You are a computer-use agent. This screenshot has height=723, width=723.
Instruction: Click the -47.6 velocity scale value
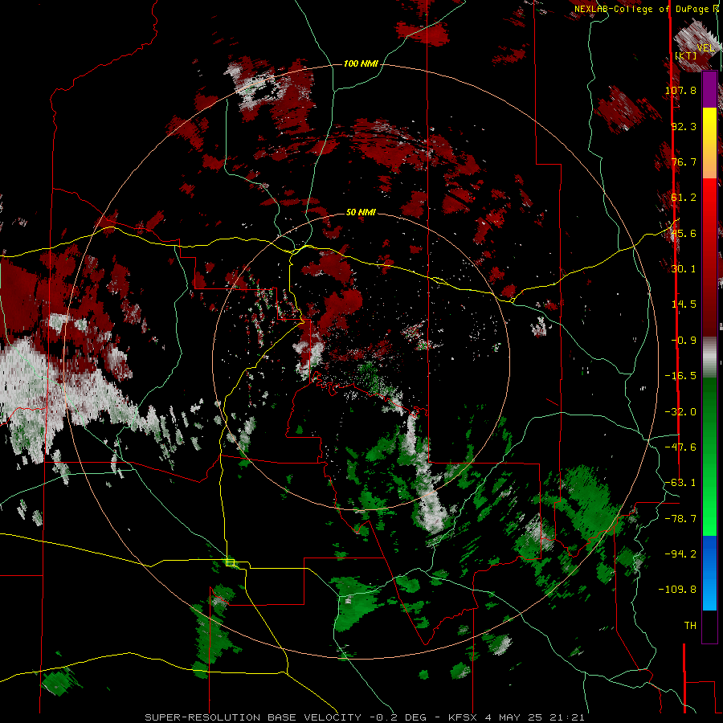pos(680,447)
